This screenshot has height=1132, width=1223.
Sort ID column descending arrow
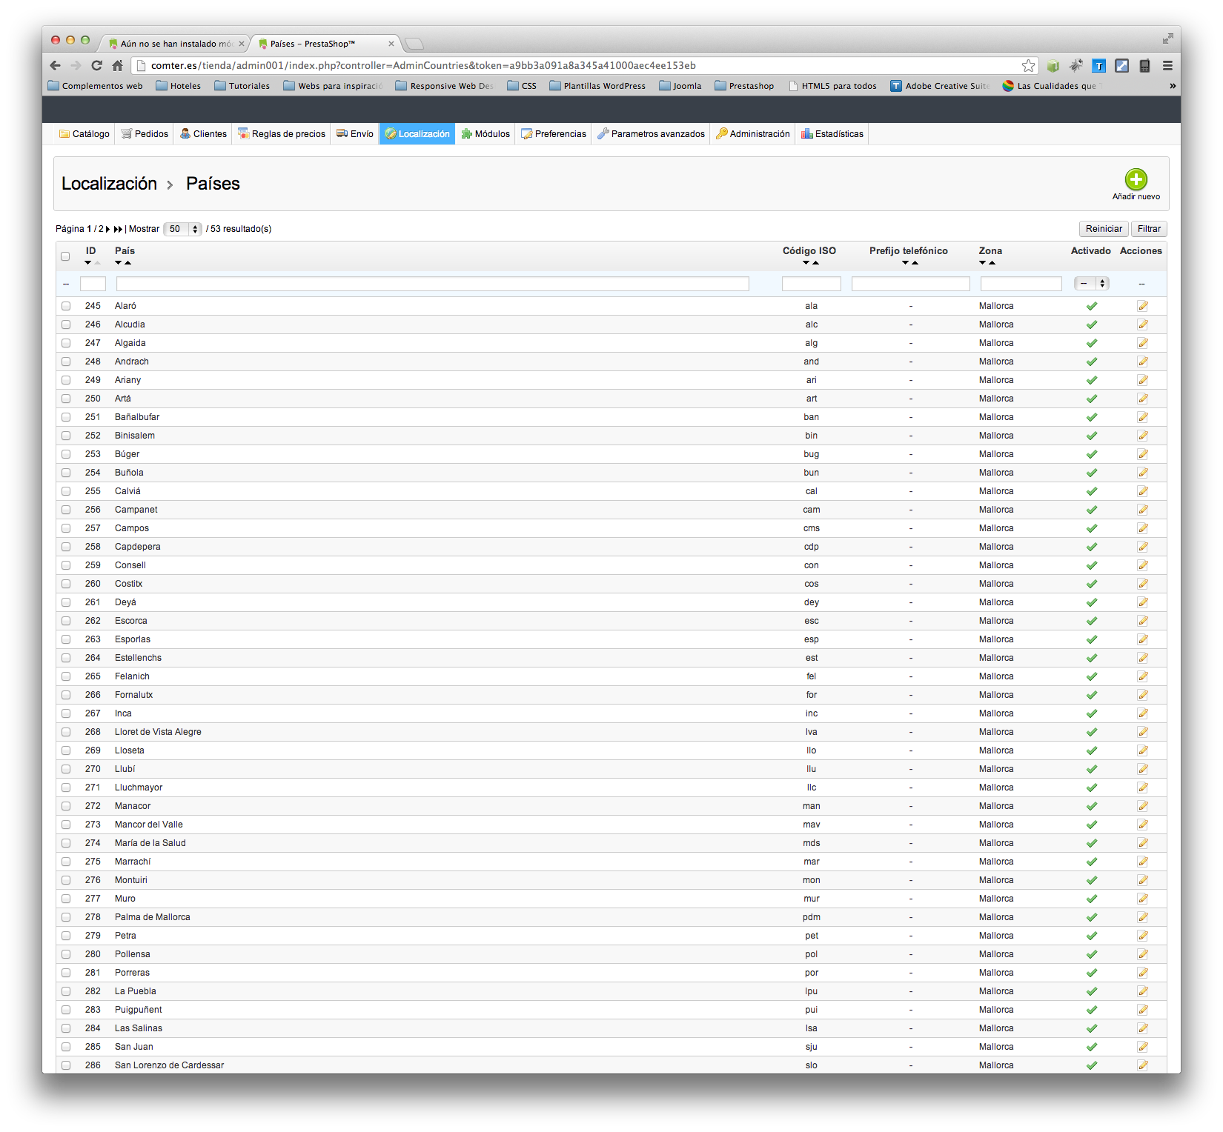point(88,263)
